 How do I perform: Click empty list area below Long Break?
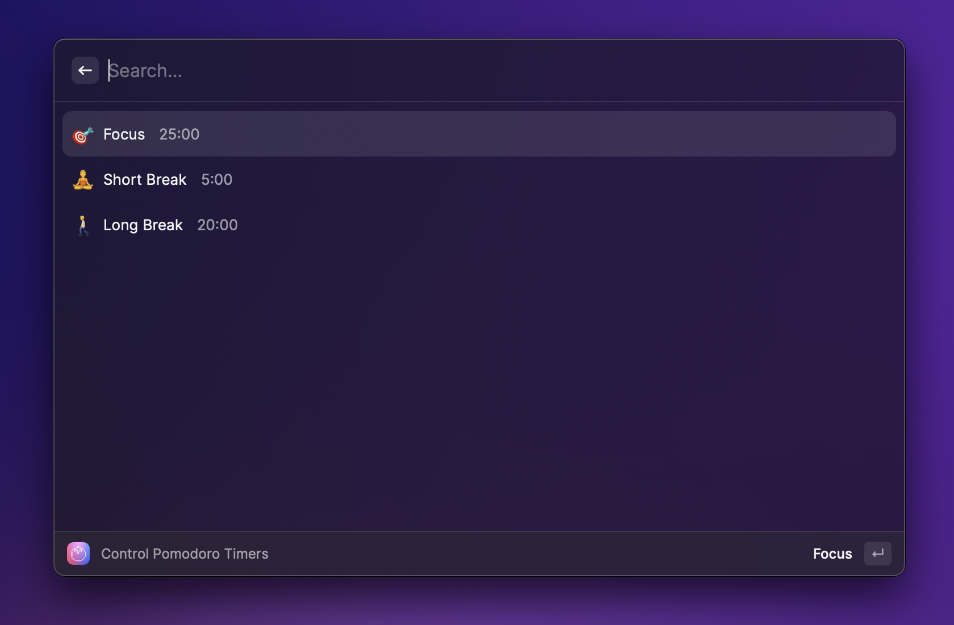point(479,386)
